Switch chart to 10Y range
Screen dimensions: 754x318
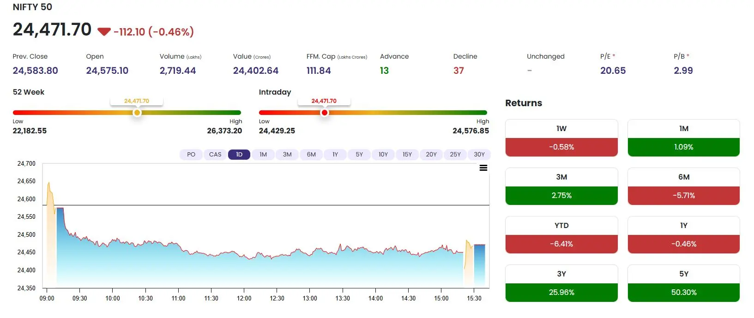pyautogui.click(x=383, y=155)
